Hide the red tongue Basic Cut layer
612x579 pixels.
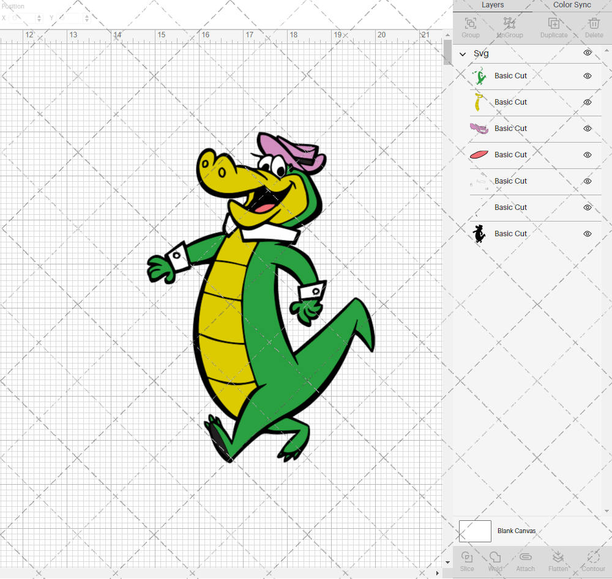pyautogui.click(x=588, y=155)
